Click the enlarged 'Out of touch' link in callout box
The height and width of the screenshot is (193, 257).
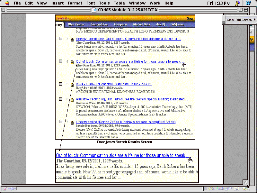123,155
